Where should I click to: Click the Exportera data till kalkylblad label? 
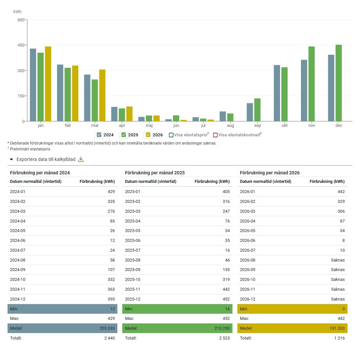[x=46, y=159]
